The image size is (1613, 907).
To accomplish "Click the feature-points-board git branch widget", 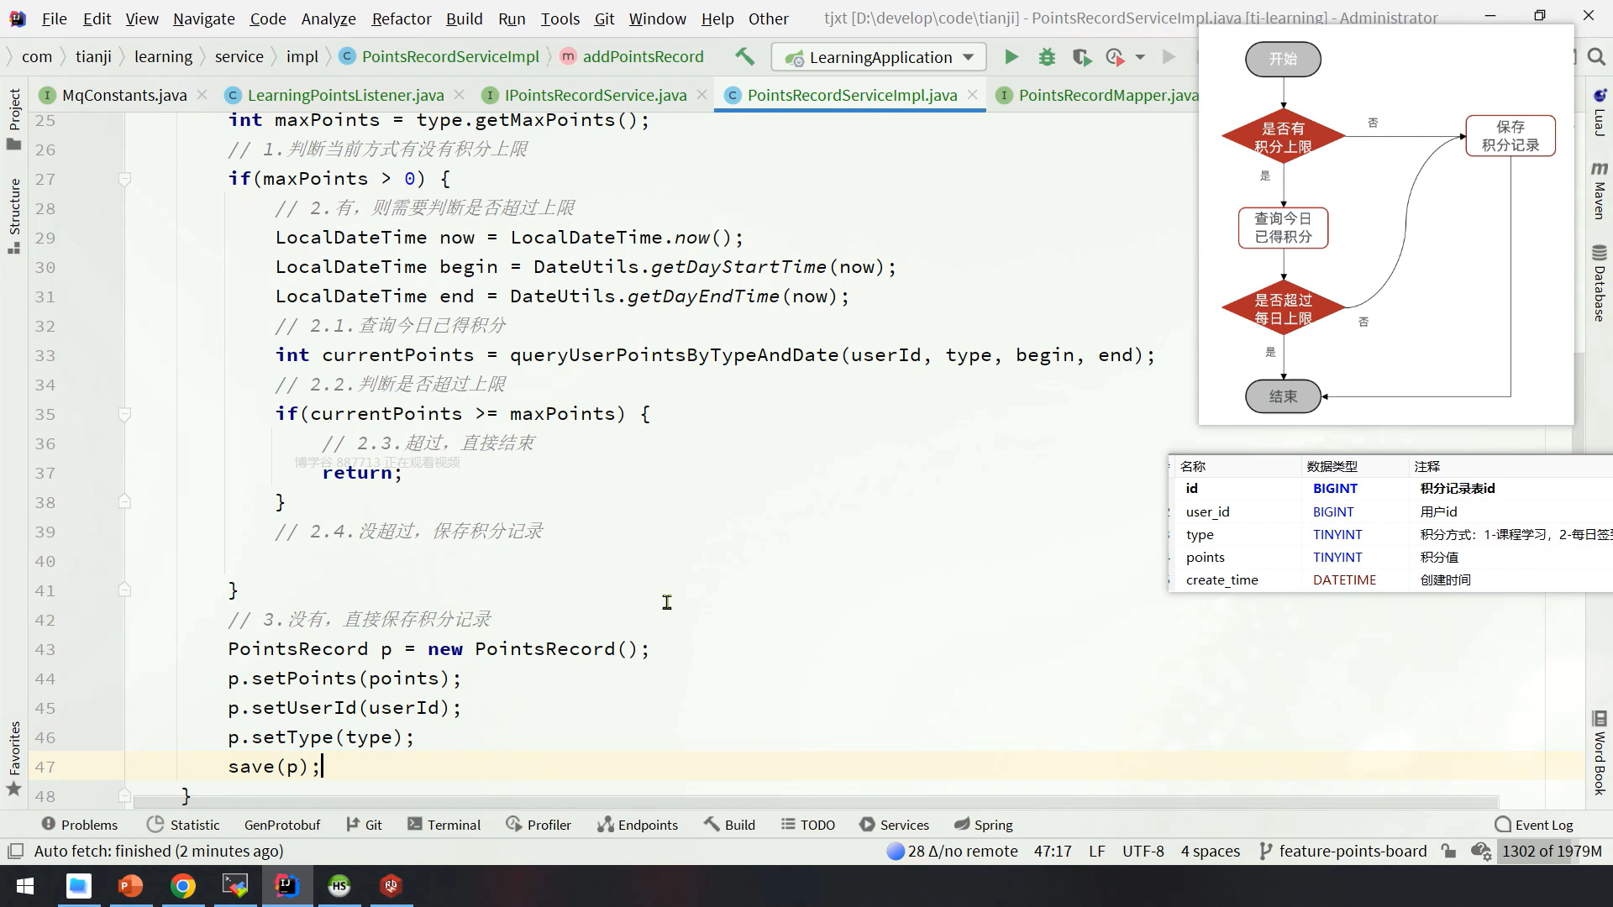I will click(x=1343, y=851).
